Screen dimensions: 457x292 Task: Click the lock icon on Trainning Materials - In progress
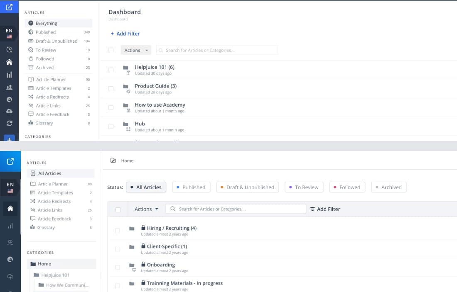pyautogui.click(x=143, y=282)
